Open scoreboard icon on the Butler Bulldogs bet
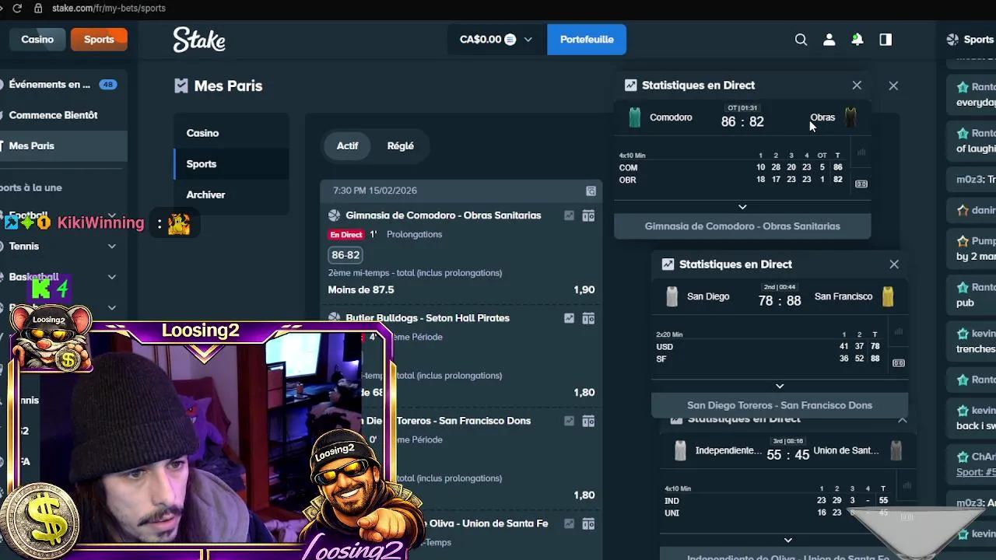 (x=588, y=318)
